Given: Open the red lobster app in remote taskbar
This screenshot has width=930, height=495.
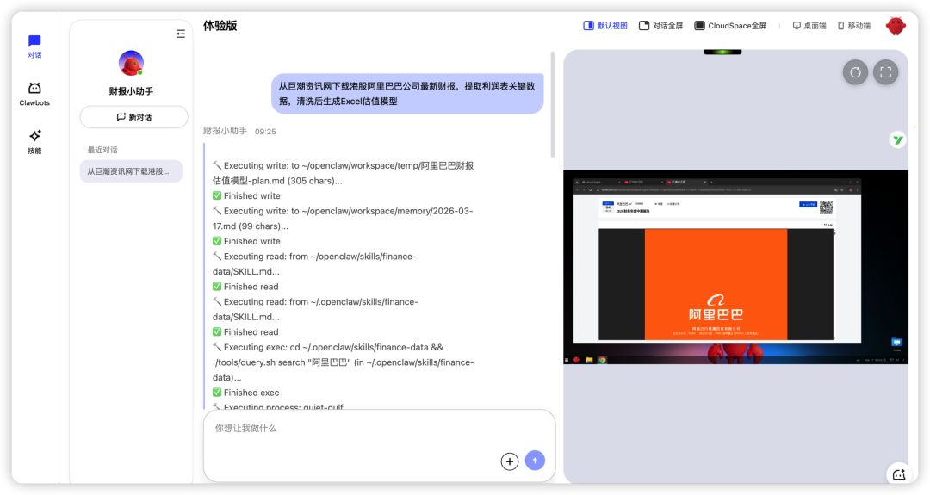Looking at the screenshot, I should (x=576, y=360).
